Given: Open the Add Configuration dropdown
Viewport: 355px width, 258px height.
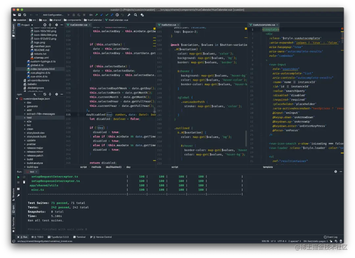Looking at the screenshot, I should click(x=53, y=15).
